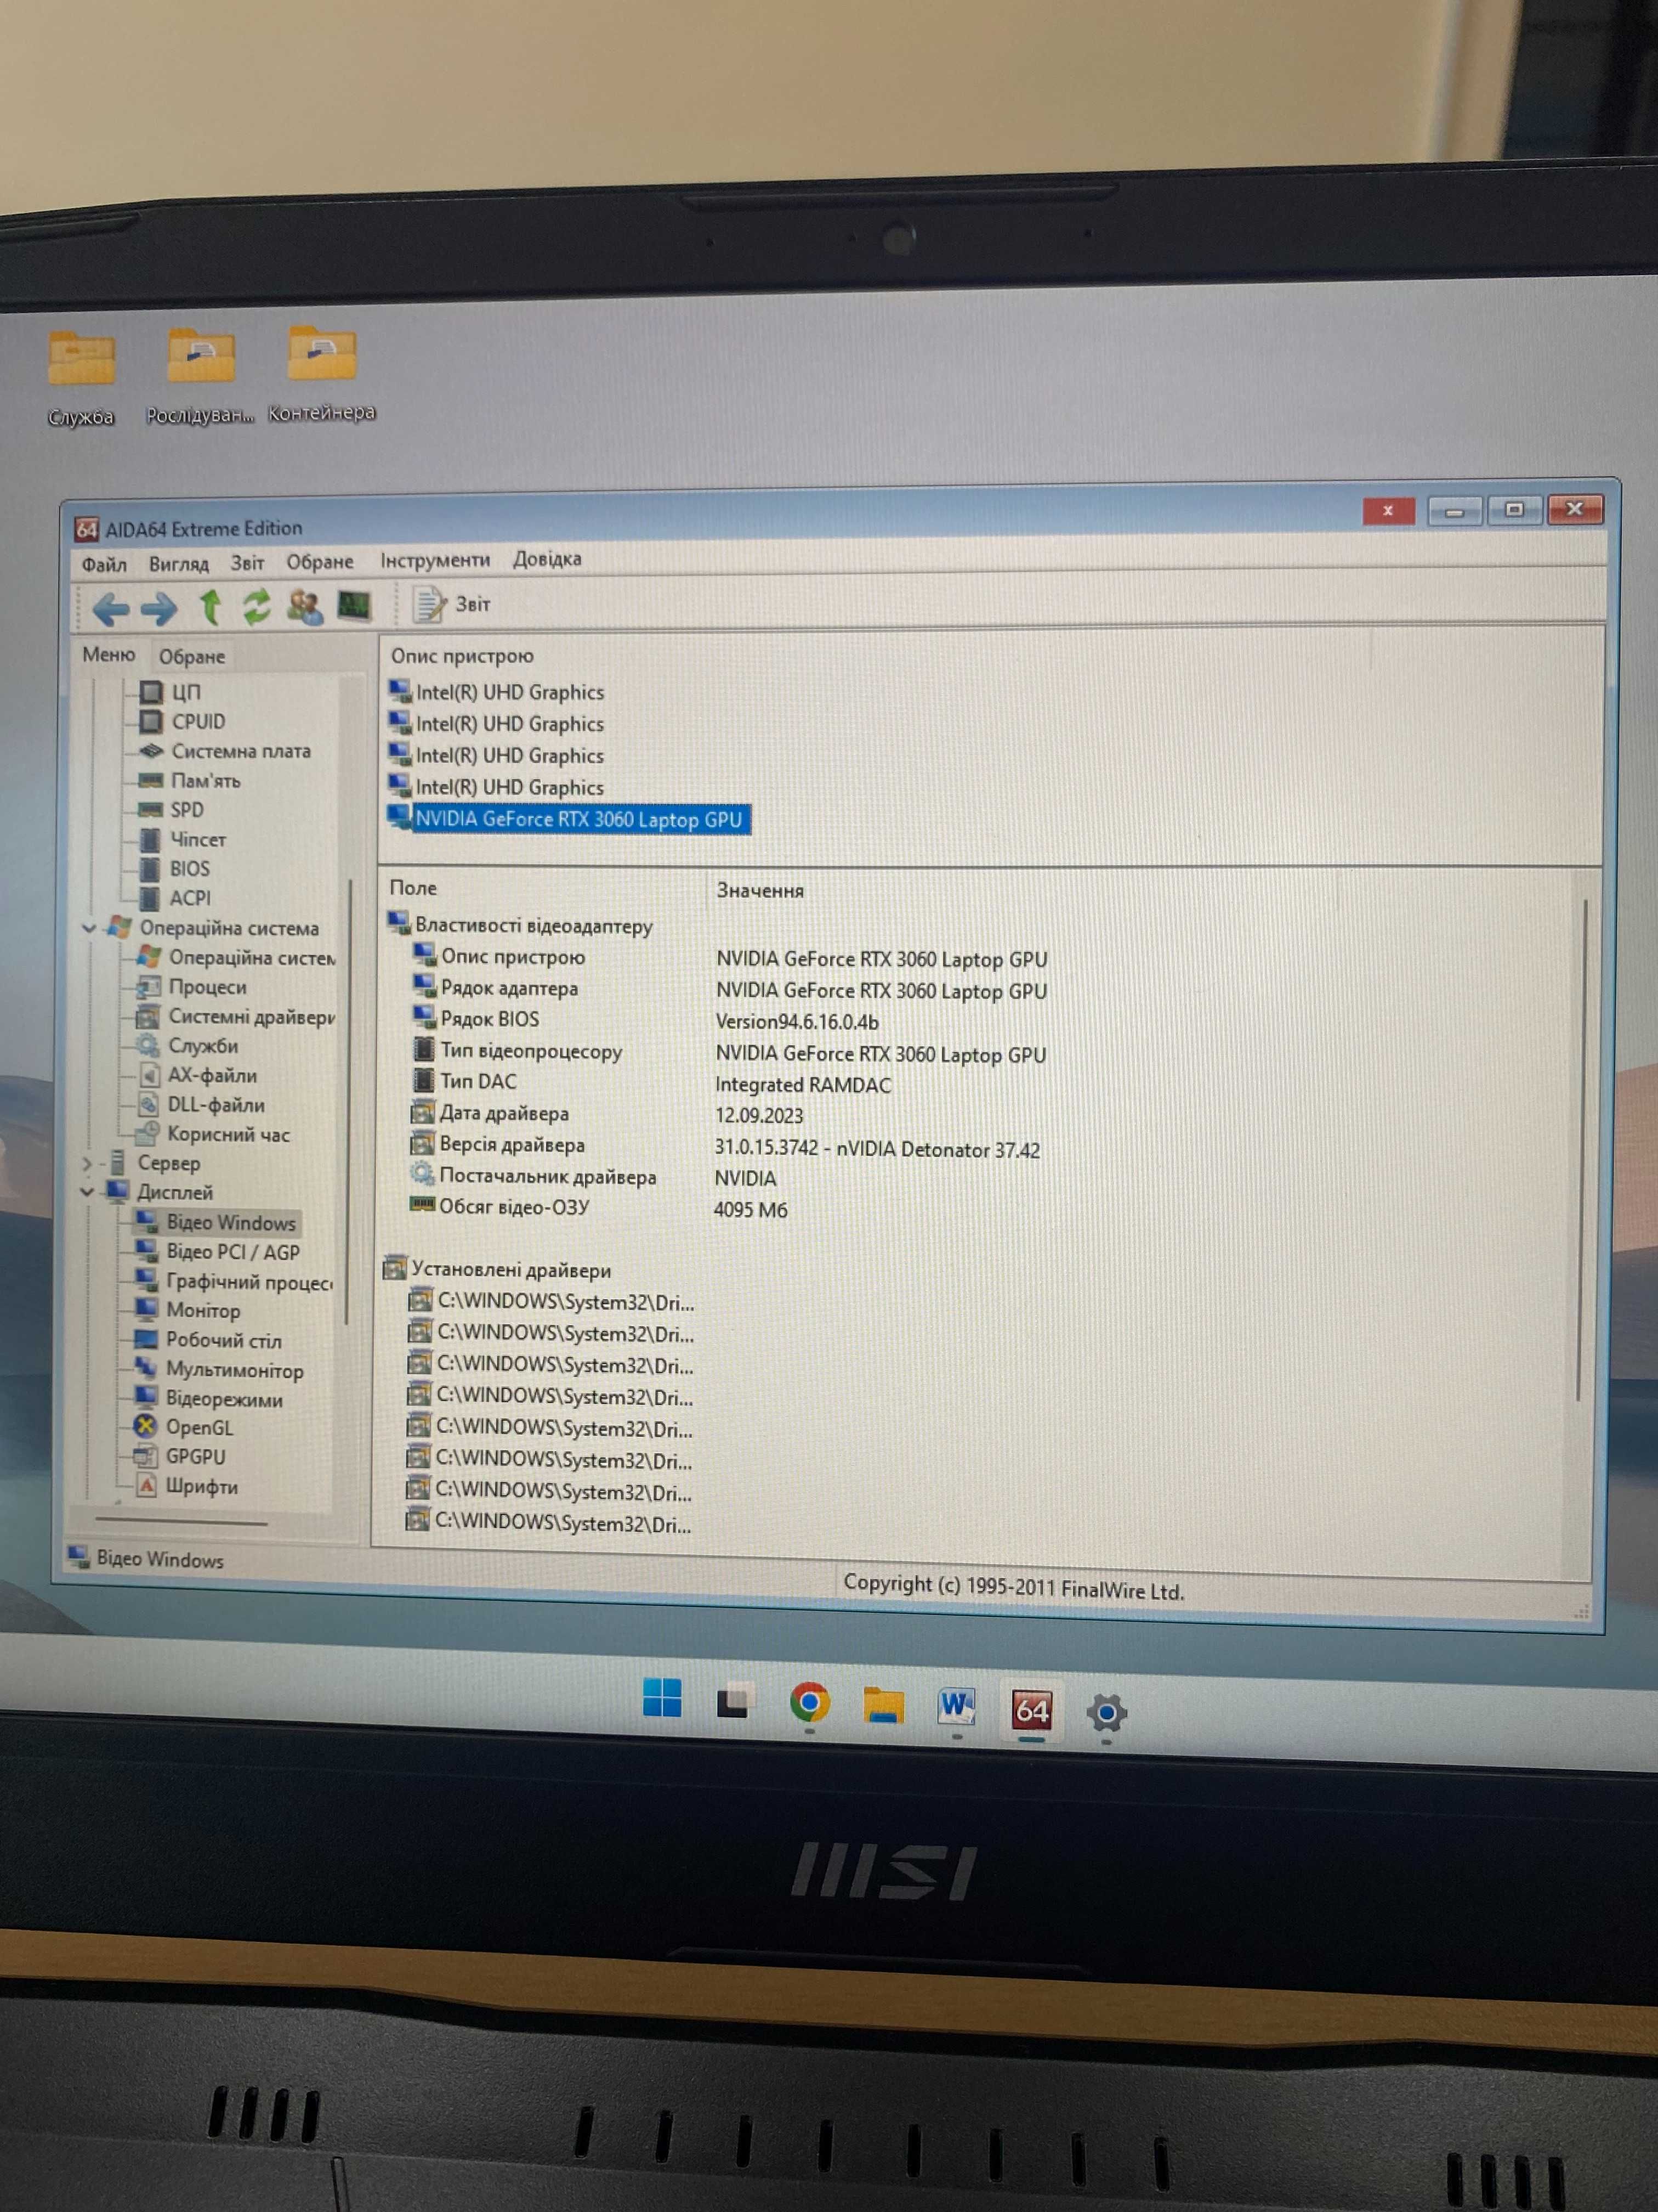Switch to the Обране sidebar tab
The height and width of the screenshot is (2212, 1658).
192,657
